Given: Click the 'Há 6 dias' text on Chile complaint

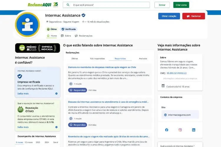Looking at the screenshot, I should [x=93, y=90].
